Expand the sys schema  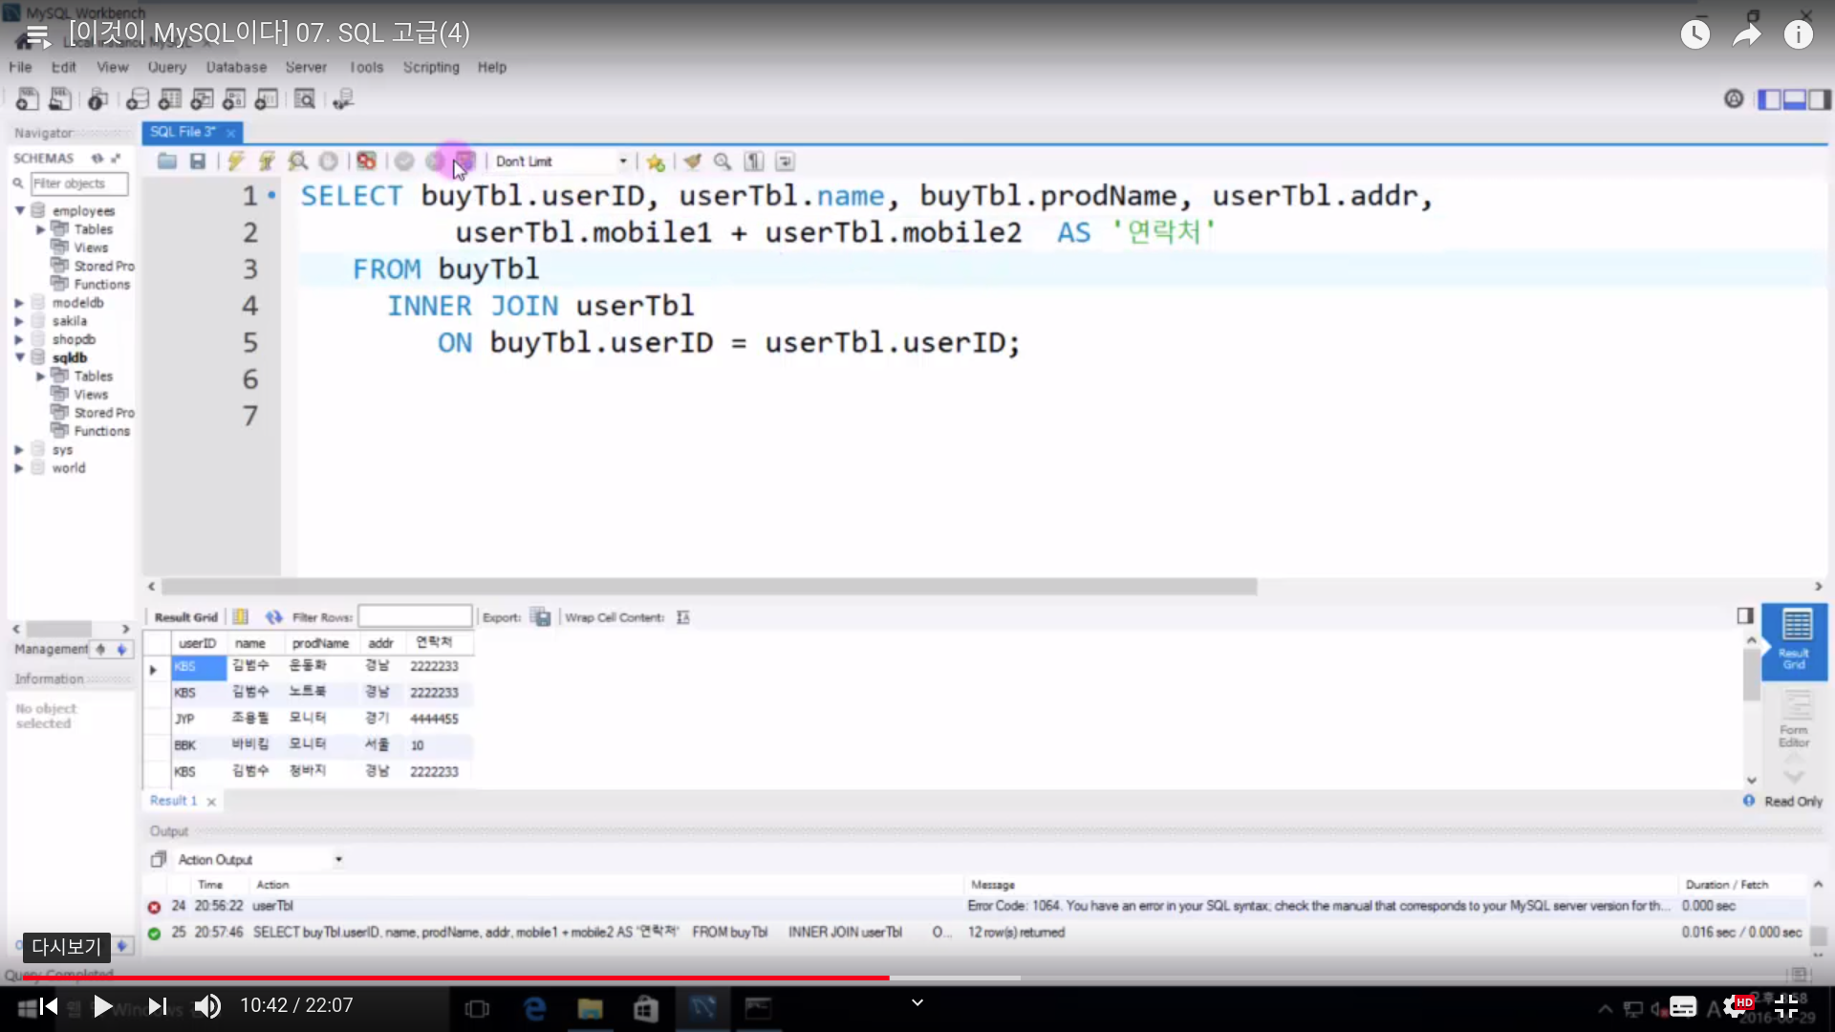pos(18,450)
